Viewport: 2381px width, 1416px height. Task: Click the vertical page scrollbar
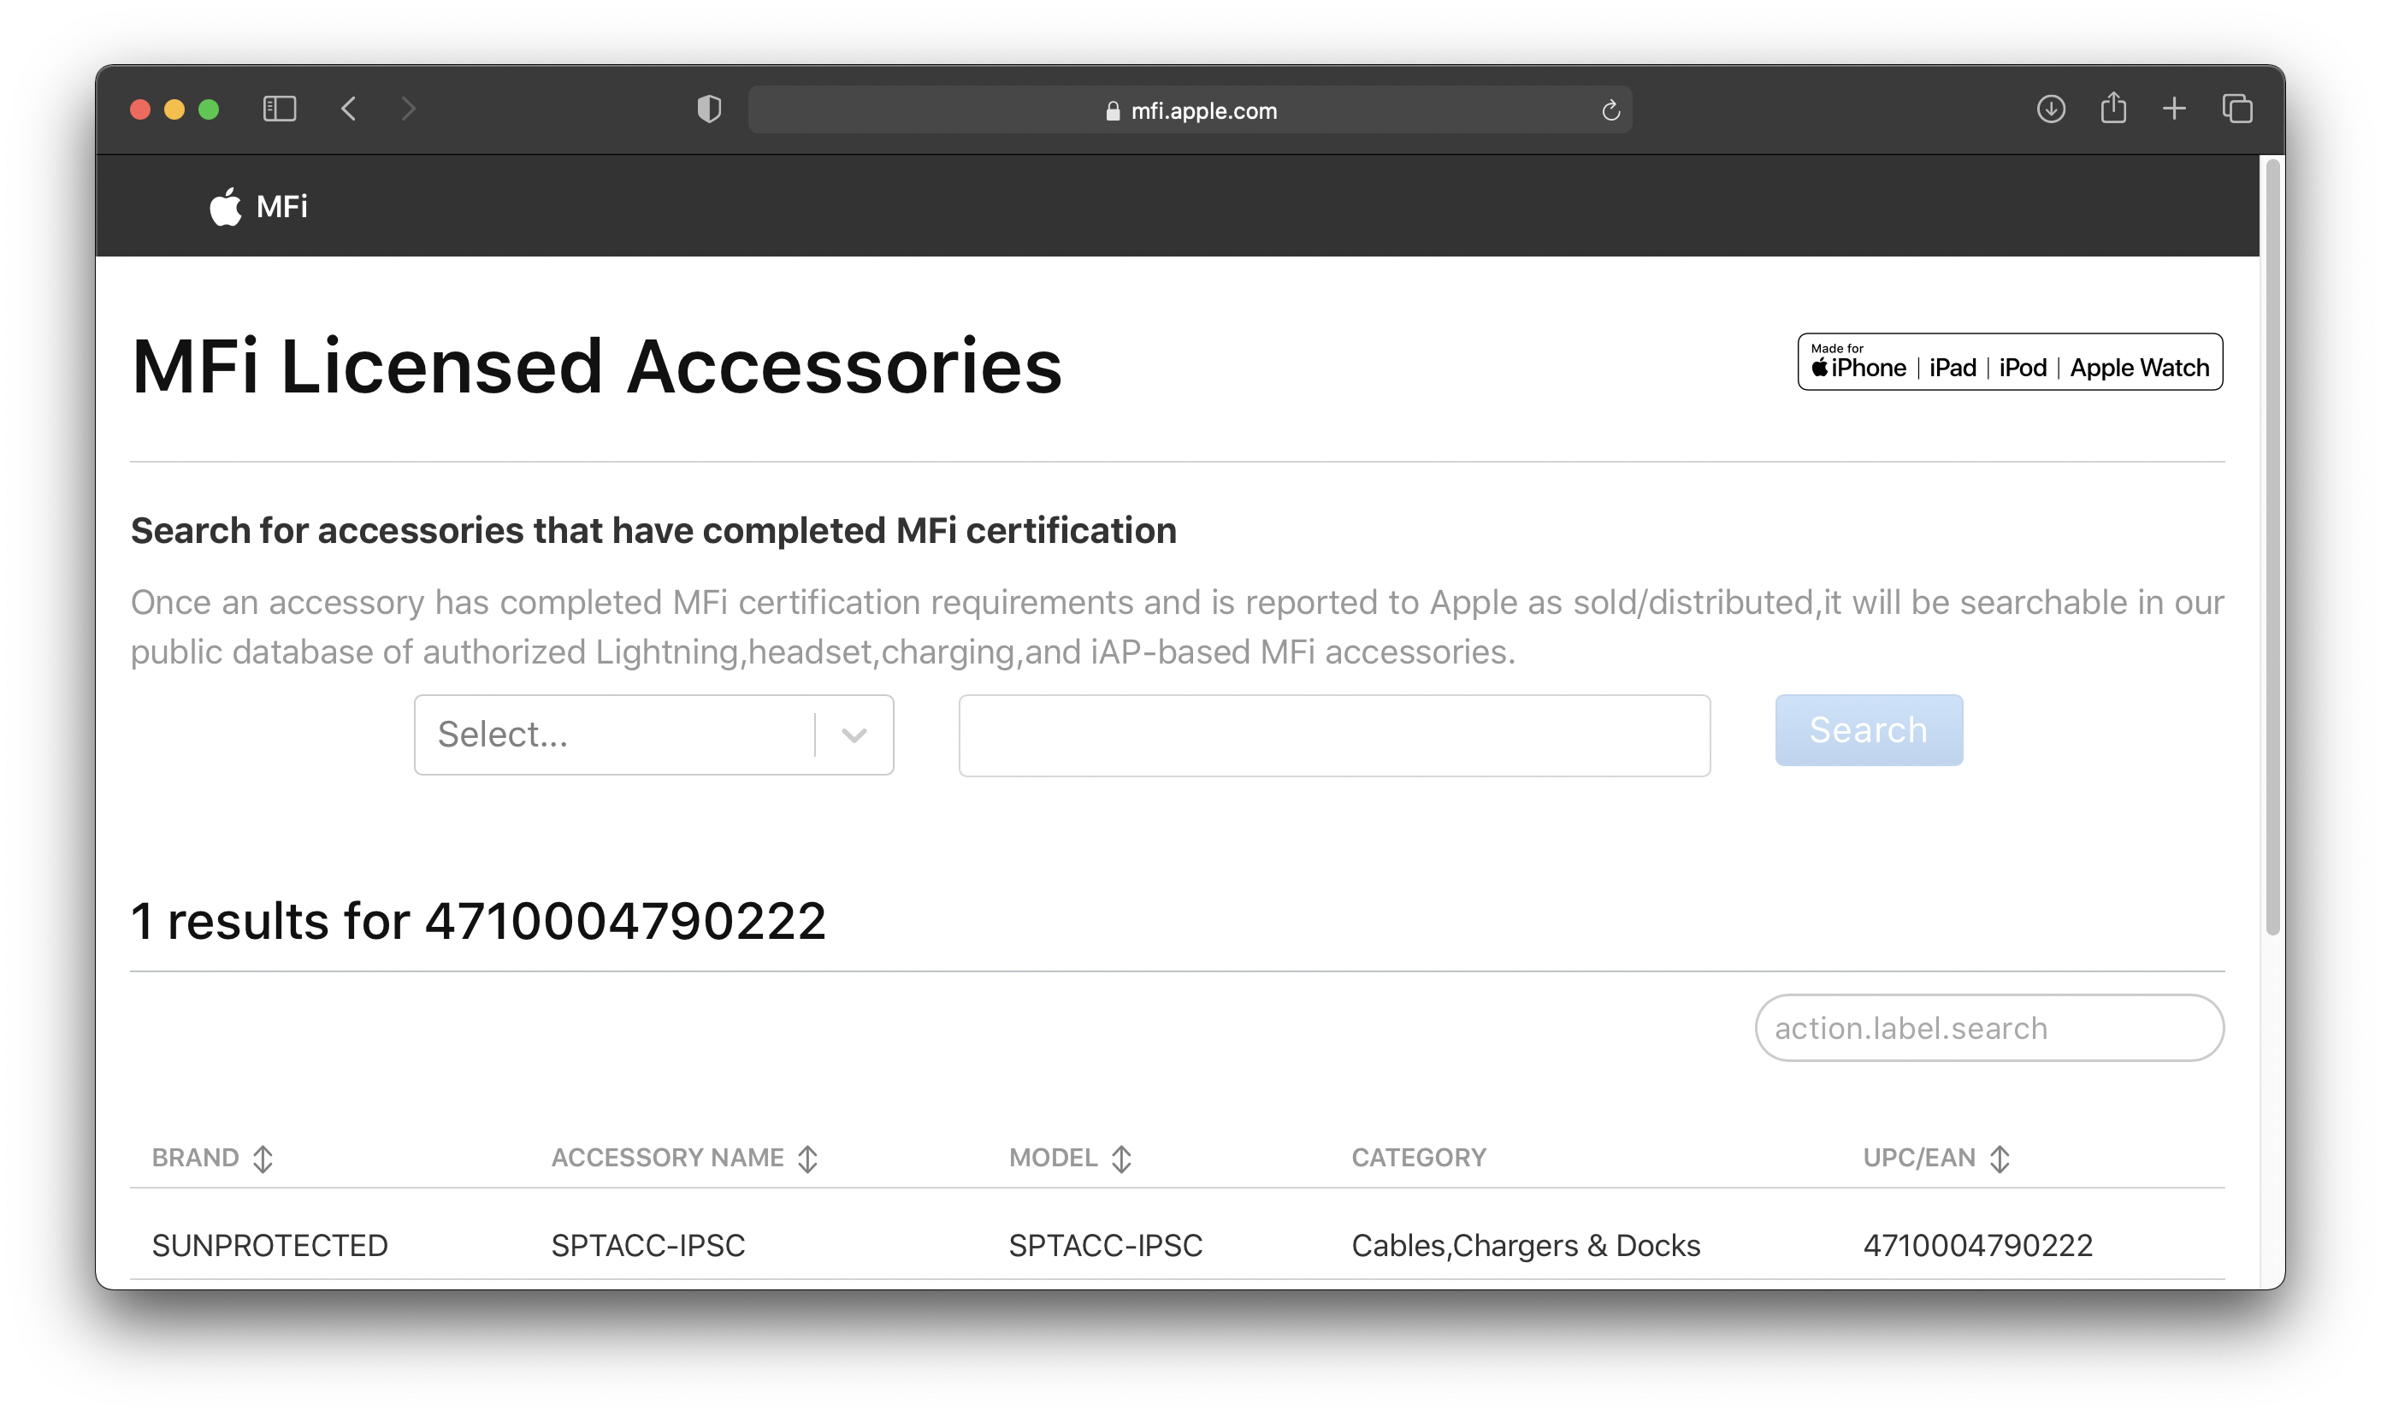[x=2272, y=548]
